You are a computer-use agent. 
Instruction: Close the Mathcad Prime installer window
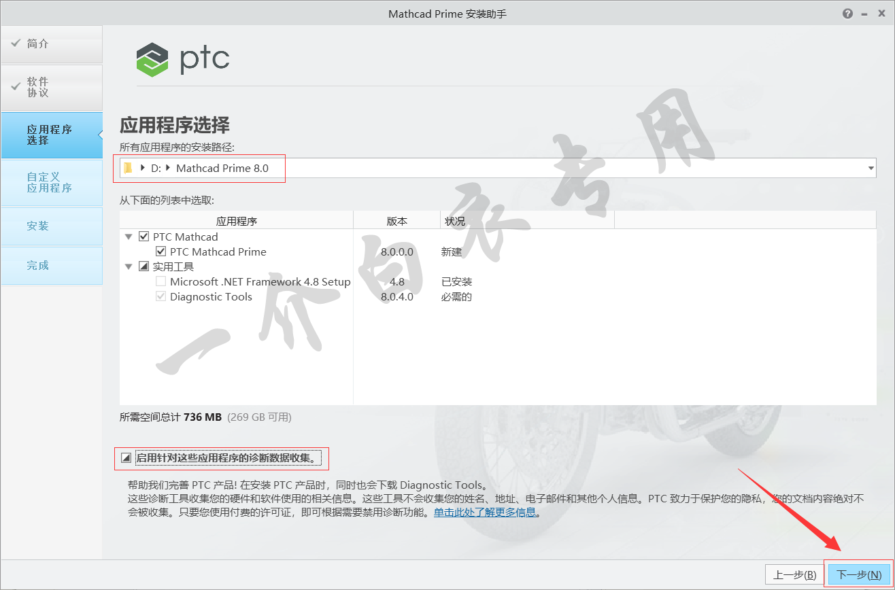pos(881,14)
